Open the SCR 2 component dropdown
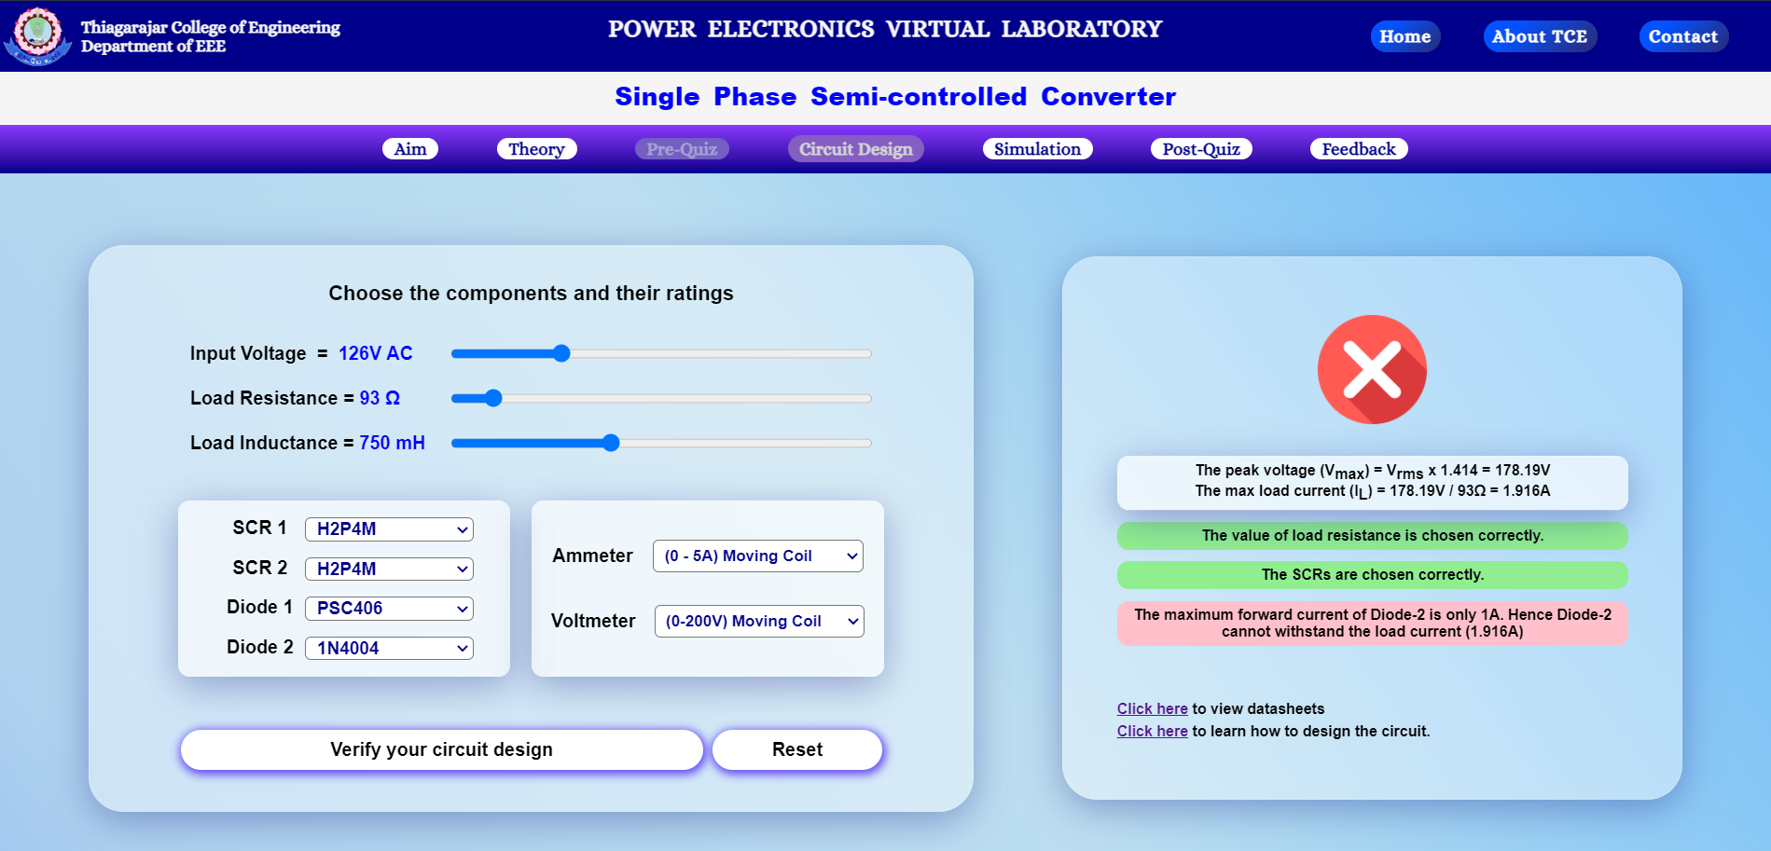 (x=388, y=569)
